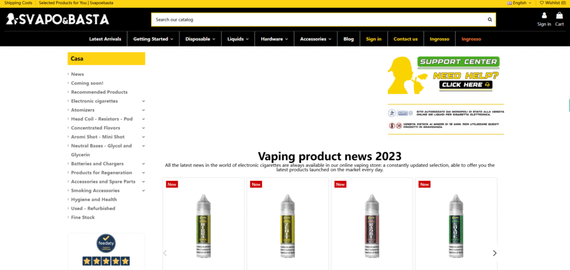
Task: Click the feedaty badge icon
Action: 106,243
